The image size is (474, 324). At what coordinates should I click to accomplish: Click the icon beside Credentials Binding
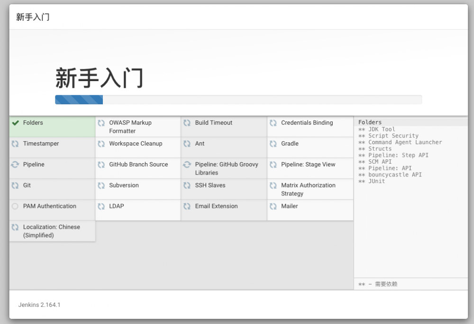[273, 122]
